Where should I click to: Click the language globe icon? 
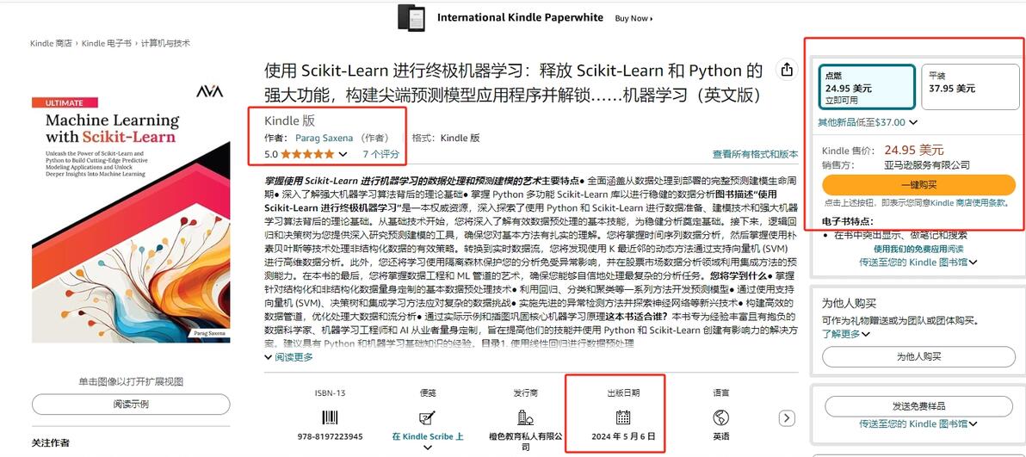720,417
